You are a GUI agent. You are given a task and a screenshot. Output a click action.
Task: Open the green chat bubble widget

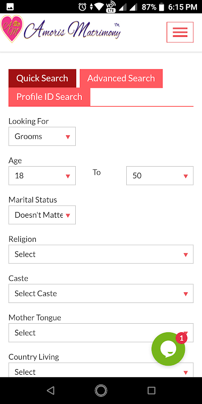coord(168,349)
